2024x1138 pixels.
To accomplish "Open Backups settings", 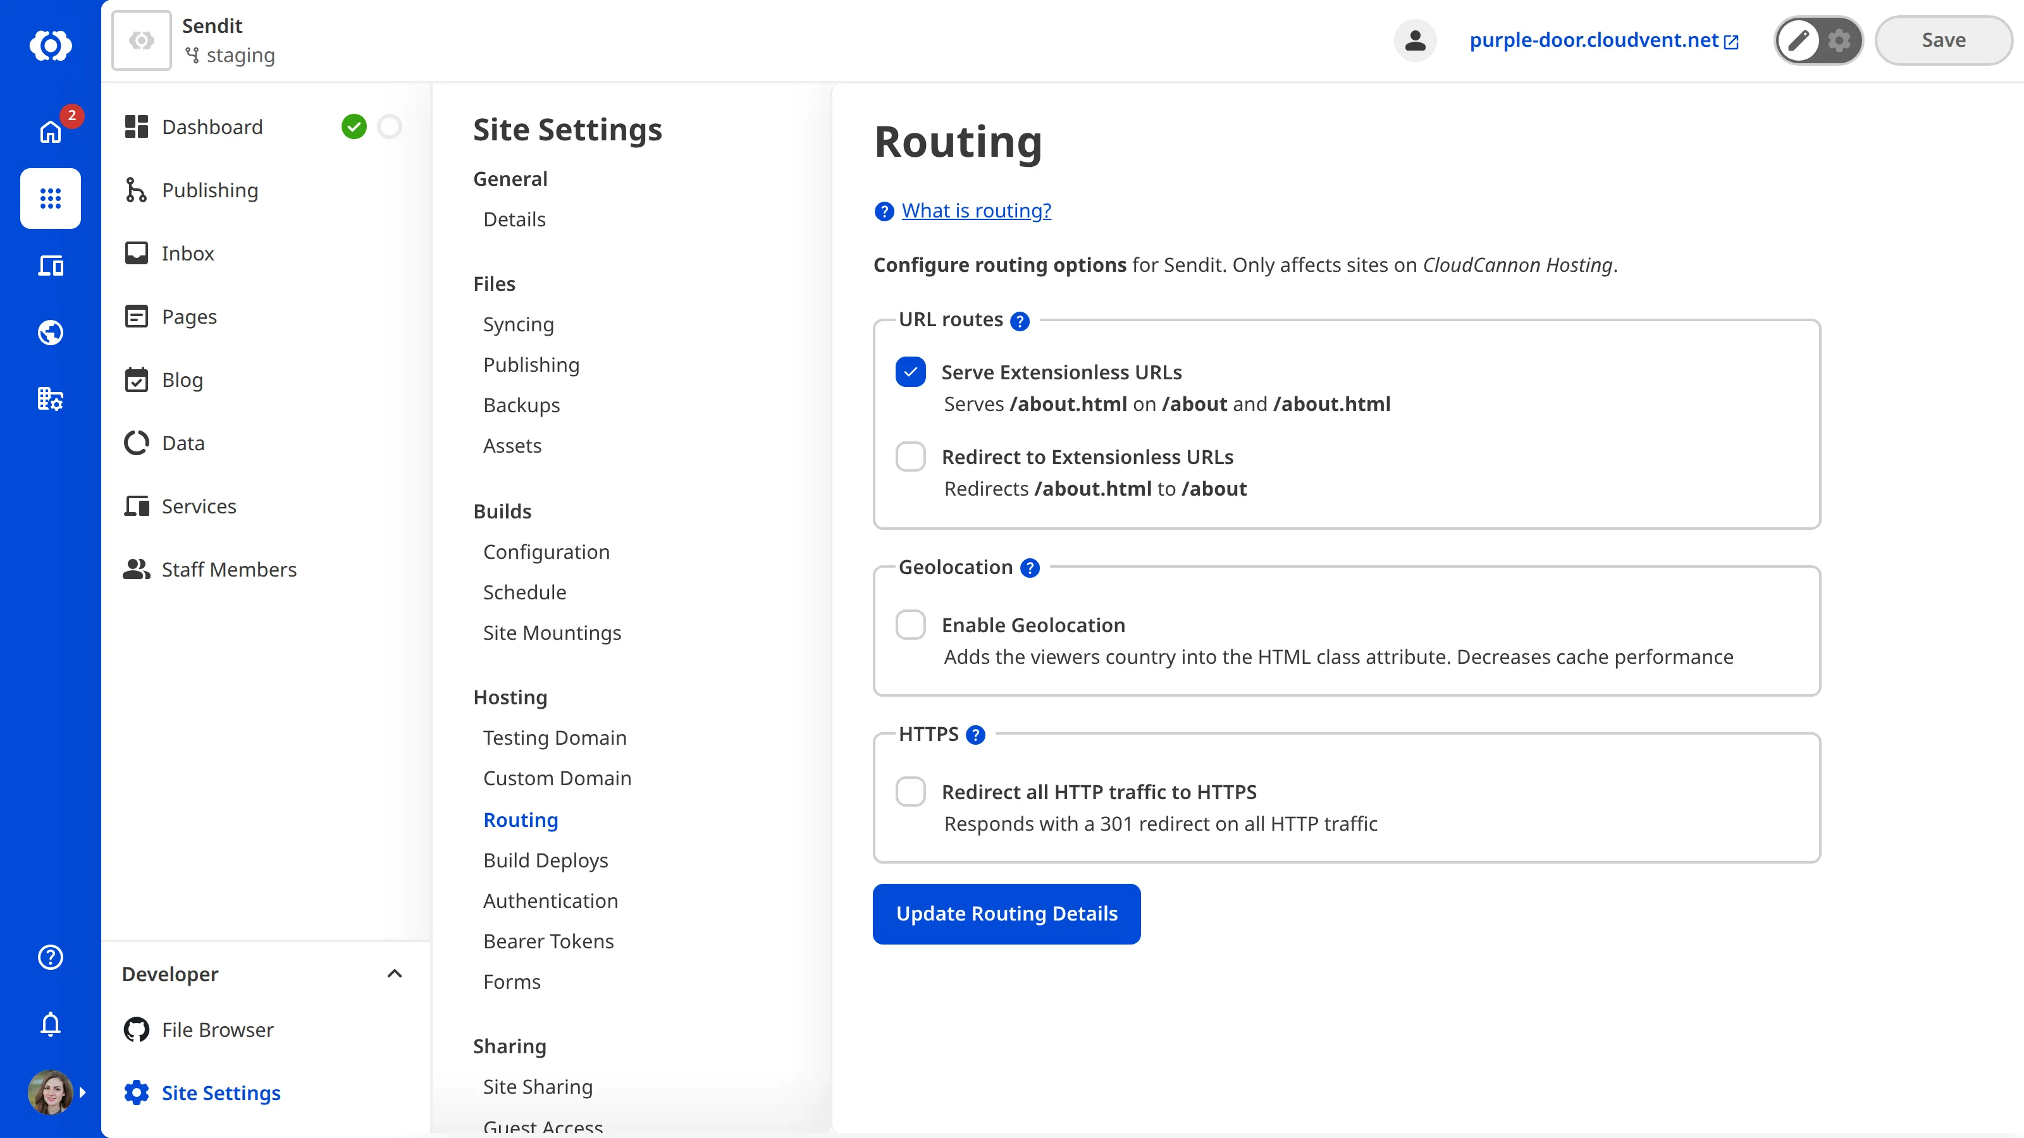I will (521, 405).
